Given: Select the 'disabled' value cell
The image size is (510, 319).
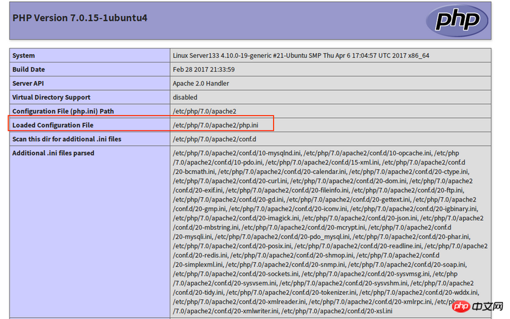Looking at the screenshot, I should 330,98.
